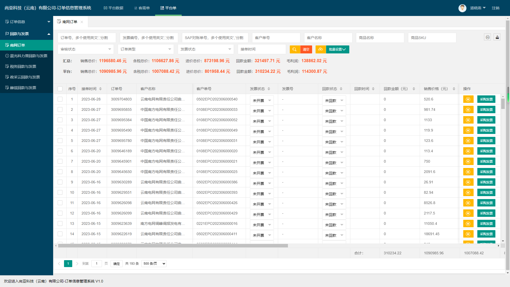Click the print icon at top right

click(x=487, y=37)
